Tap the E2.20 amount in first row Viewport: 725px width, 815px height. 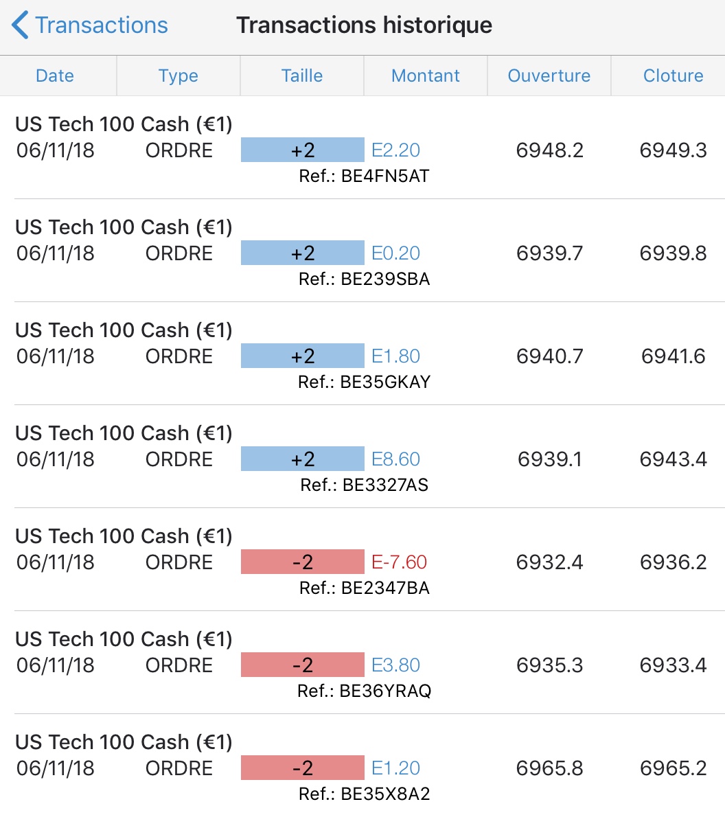pos(395,150)
